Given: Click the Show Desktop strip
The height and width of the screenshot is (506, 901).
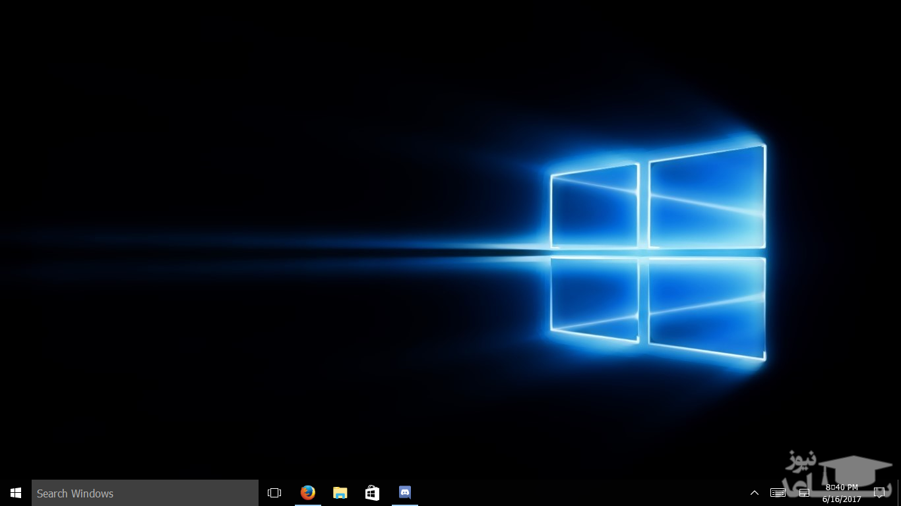Looking at the screenshot, I should [898, 493].
